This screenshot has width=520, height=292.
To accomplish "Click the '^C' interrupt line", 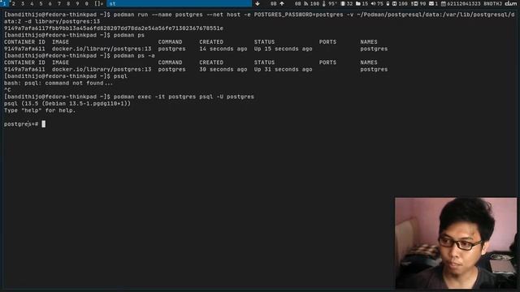I will [x=7, y=90].
